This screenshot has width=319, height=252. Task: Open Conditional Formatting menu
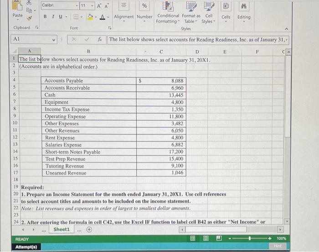tap(168, 12)
